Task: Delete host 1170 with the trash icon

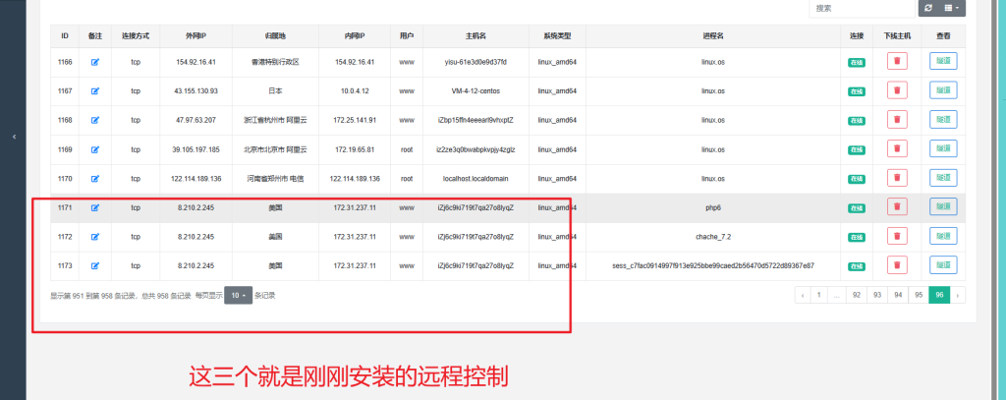Action: tap(897, 178)
